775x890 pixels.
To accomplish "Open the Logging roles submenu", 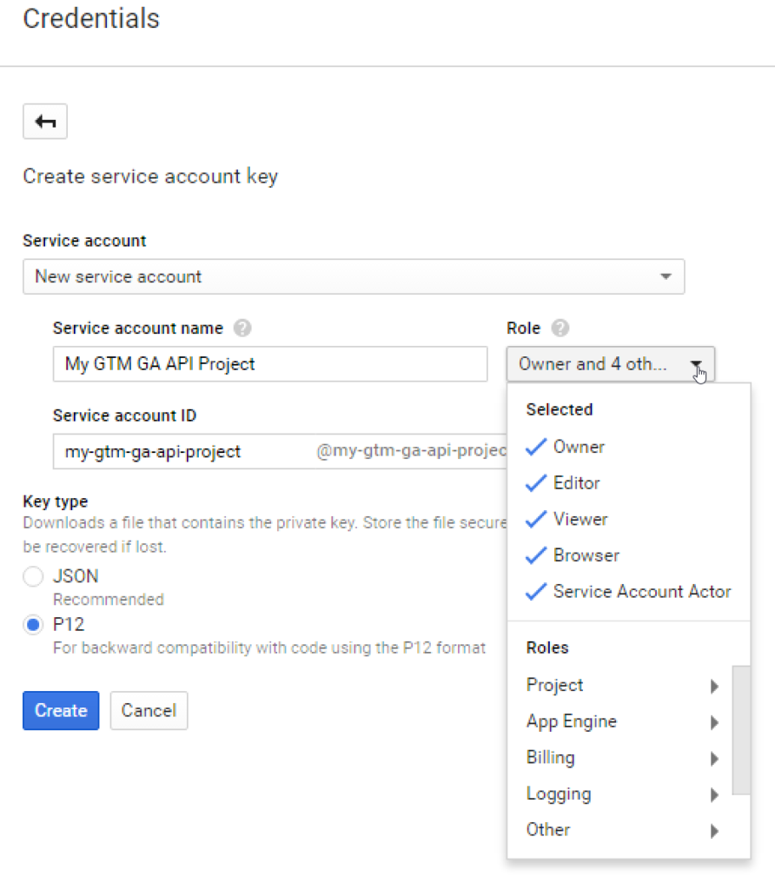I will 624,794.
